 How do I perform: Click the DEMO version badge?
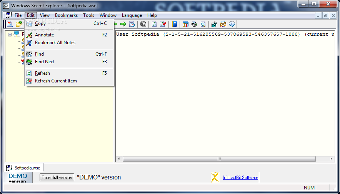[x=18, y=178]
